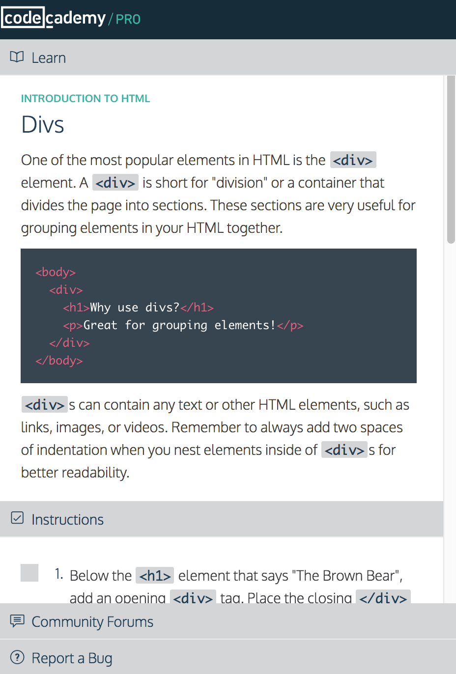456x674 pixels.
Task: Click the </div> closing code tag in step 1
Action: [x=383, y=598]
